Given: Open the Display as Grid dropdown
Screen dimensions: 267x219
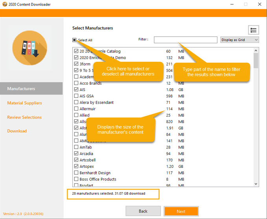Looking at the screenshot, I should coord(239,40).
